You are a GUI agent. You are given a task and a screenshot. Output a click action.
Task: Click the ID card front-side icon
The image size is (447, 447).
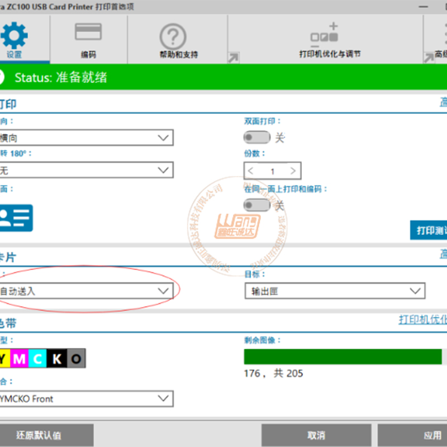pos(16,218)
